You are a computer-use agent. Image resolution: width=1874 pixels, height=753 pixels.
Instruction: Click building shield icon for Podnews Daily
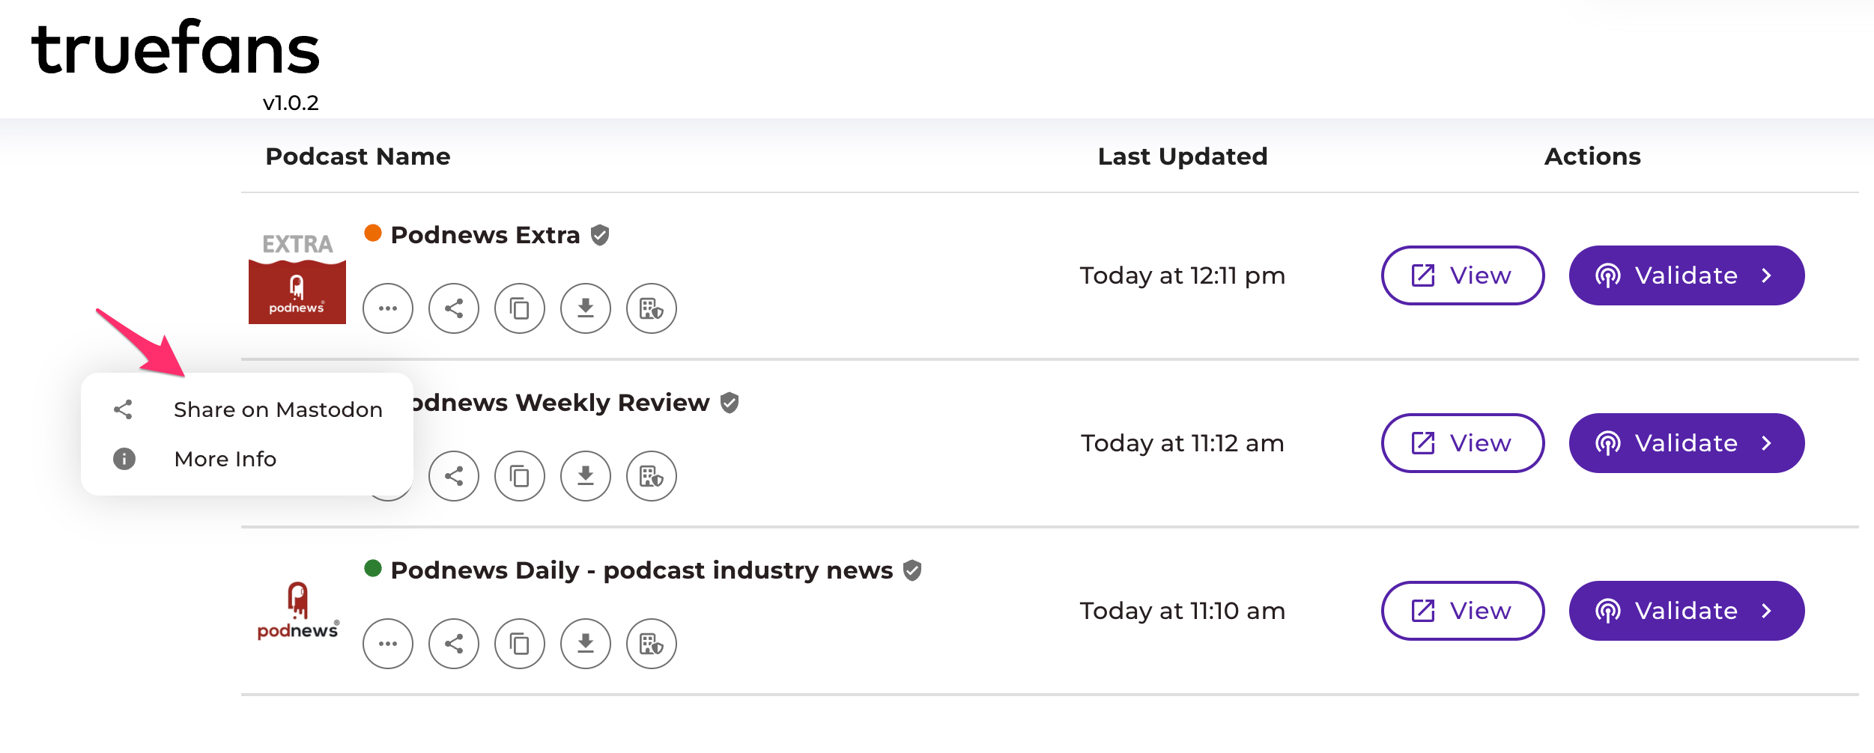tap(652, 644)
